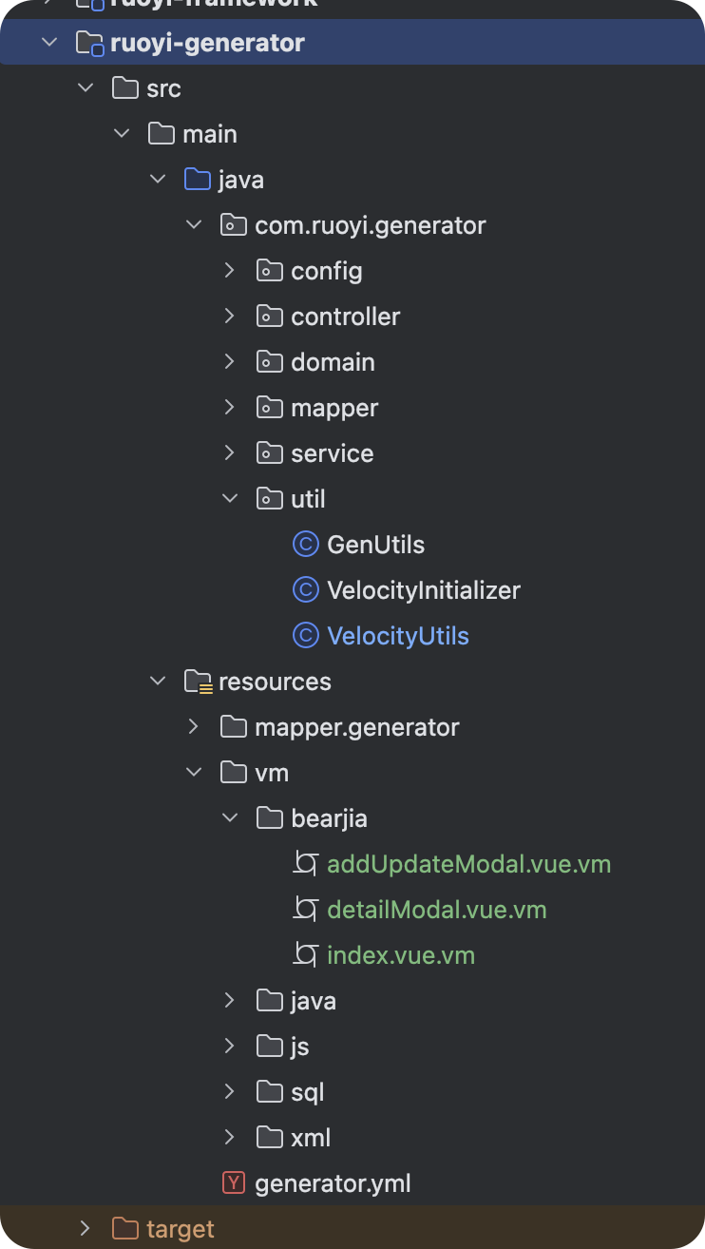The width and height of the screenshot is (705, 1249).
Task: Click the resources root folder icon
Action: coord(198,682)
